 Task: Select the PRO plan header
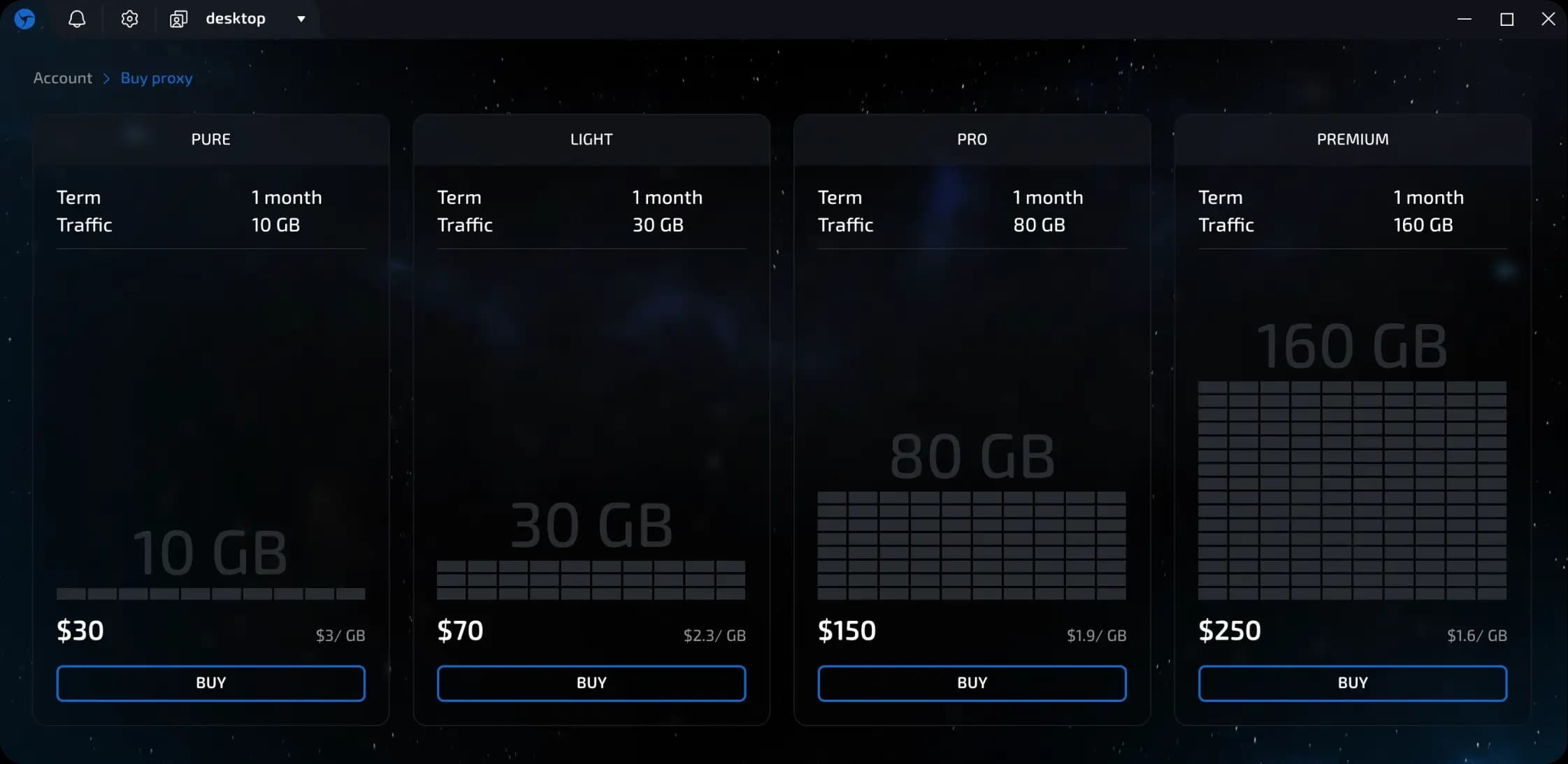[972, 139]
